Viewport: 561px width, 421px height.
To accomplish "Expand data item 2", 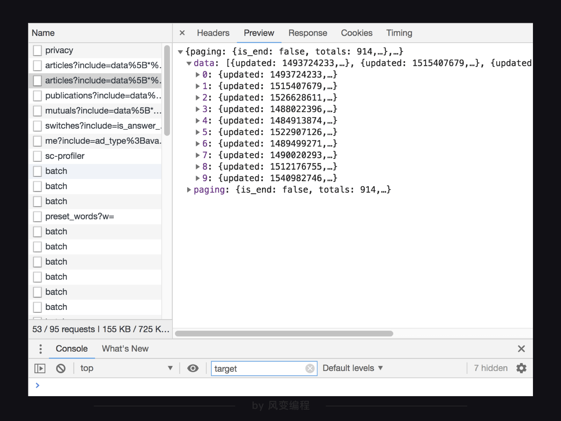I will (x=198, y=98).
